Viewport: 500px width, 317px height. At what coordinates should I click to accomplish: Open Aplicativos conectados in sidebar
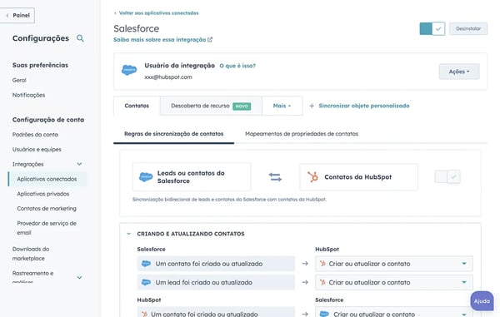[47, 179]
